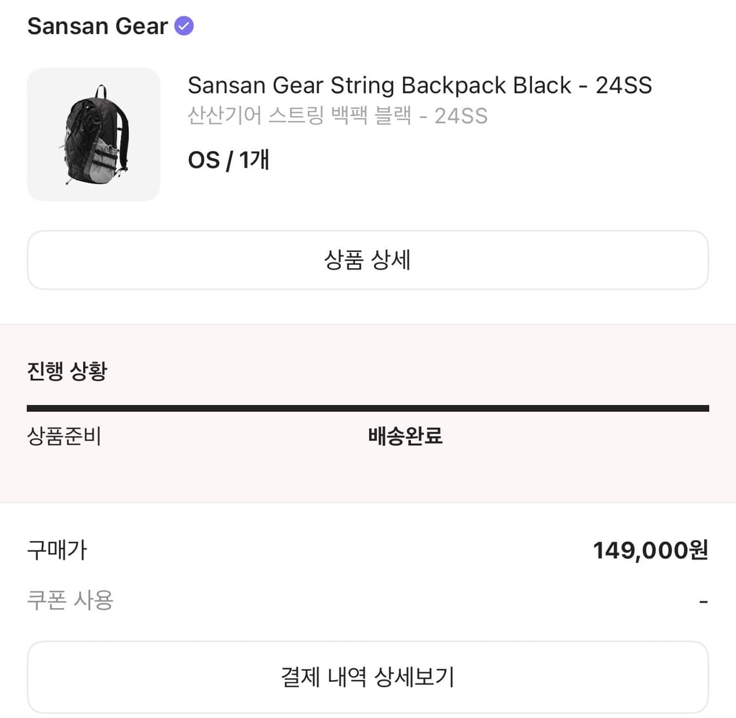Screen dimensions: 736x718
Task: Click the 배송완료 delivery status label
Action: point(405,437)
